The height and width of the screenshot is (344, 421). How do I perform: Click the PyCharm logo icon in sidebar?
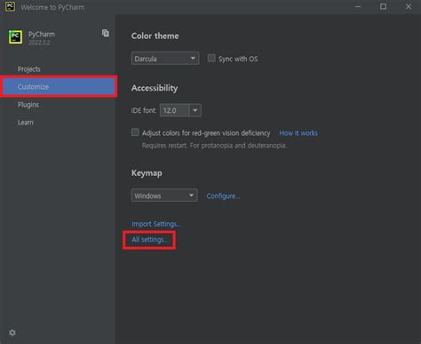[x=15, y=37]
